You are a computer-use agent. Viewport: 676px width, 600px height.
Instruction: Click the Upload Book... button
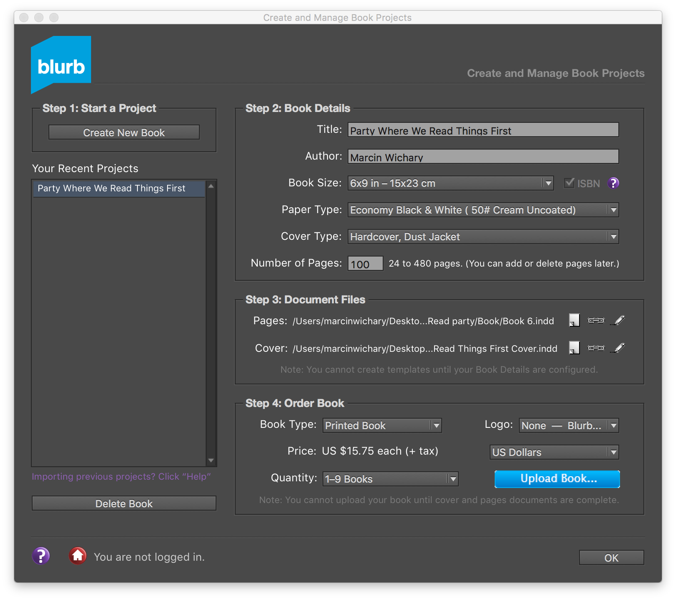click(557, 479)
